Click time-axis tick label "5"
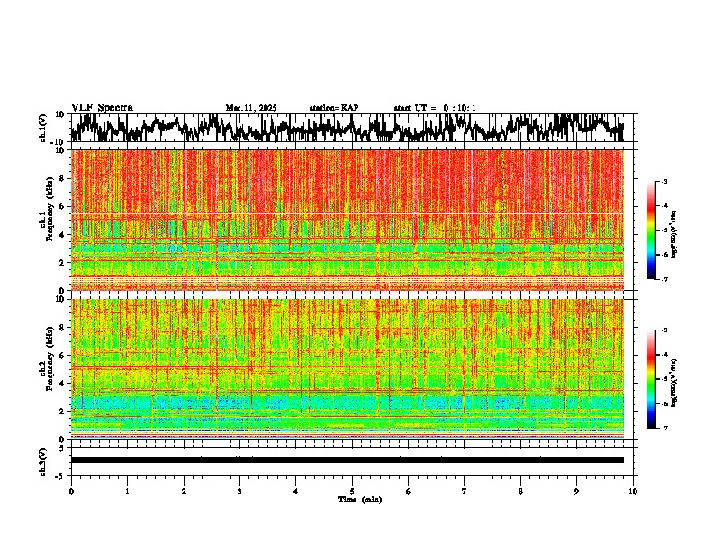713x551 pixels. pyautogui.click(x=352, y=492)
